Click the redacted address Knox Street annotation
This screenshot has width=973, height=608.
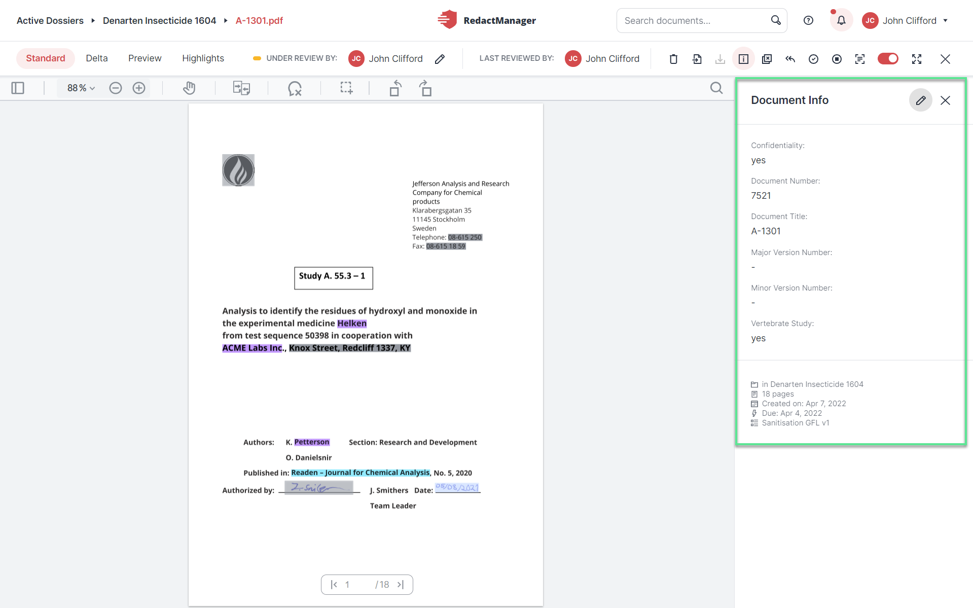350,348
